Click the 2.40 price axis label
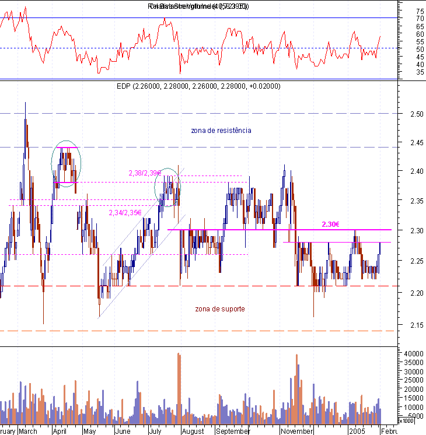Viewport: 426px width, 435px height. 417,171
